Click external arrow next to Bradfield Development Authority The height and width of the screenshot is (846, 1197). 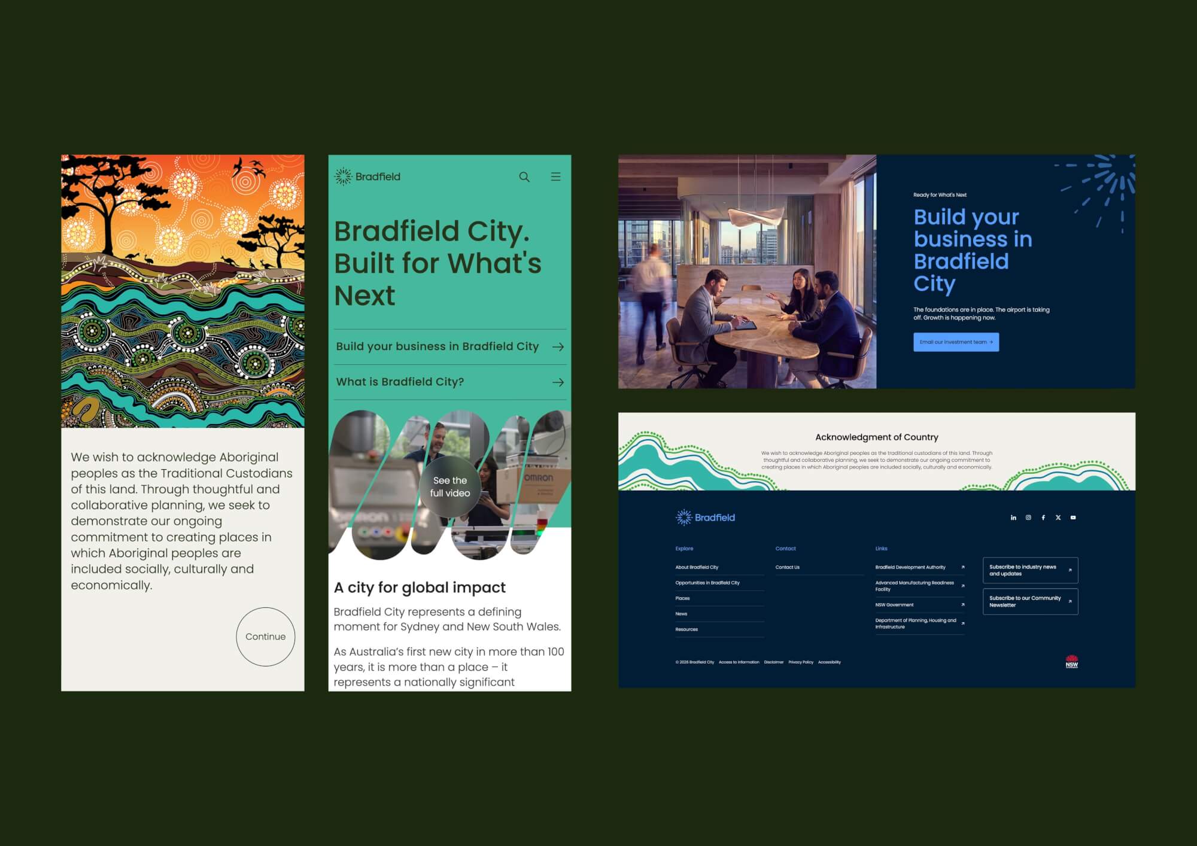click(x=962, y=567)
